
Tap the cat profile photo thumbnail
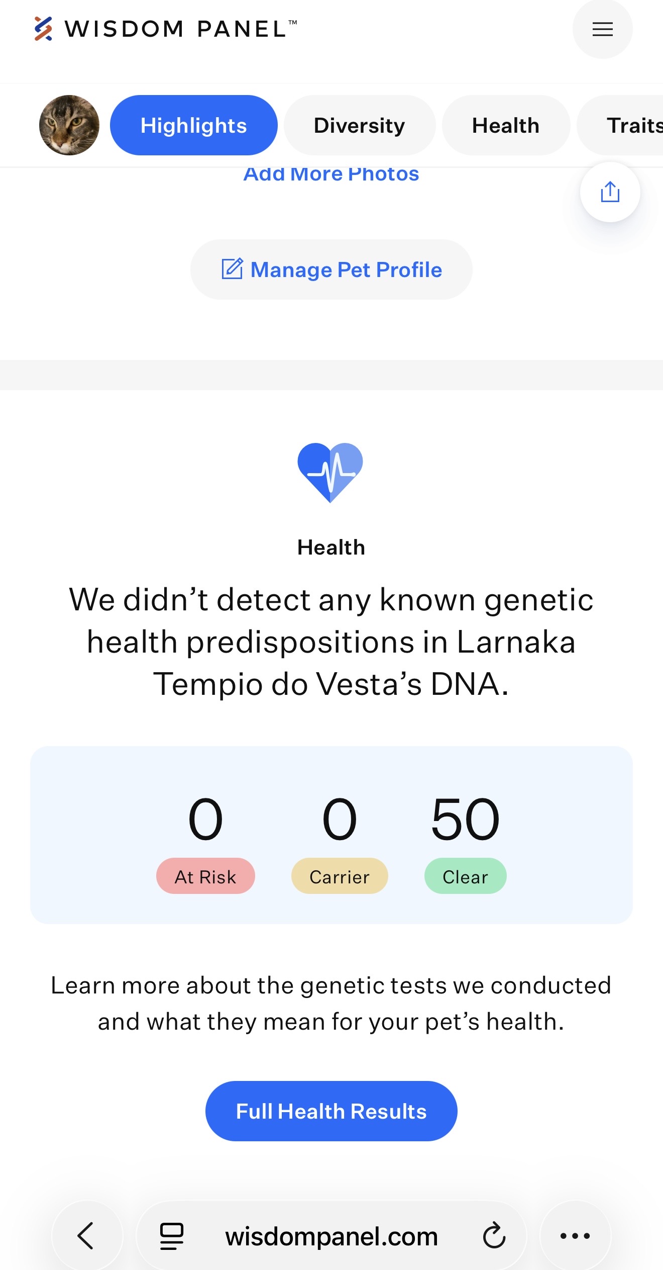(69, 125)
